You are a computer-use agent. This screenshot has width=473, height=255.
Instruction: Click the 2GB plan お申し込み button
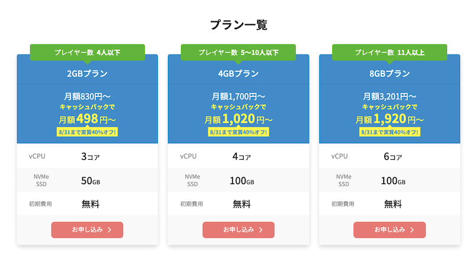tap(87, 230)
